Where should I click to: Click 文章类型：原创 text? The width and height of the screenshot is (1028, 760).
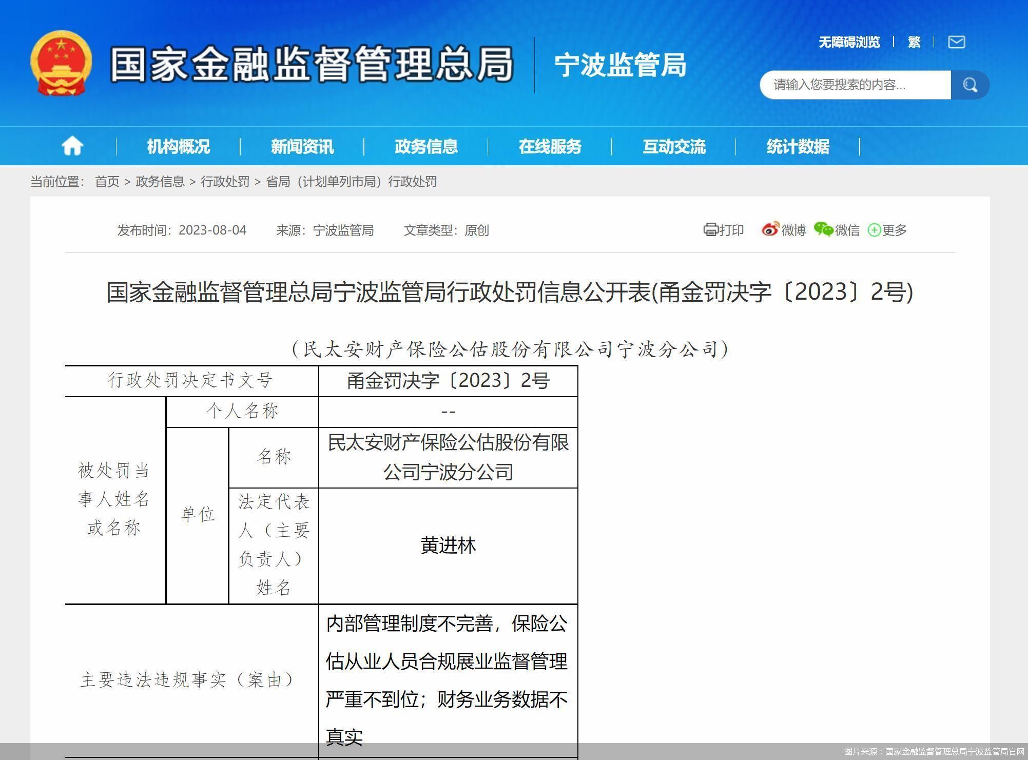(447, 230)
